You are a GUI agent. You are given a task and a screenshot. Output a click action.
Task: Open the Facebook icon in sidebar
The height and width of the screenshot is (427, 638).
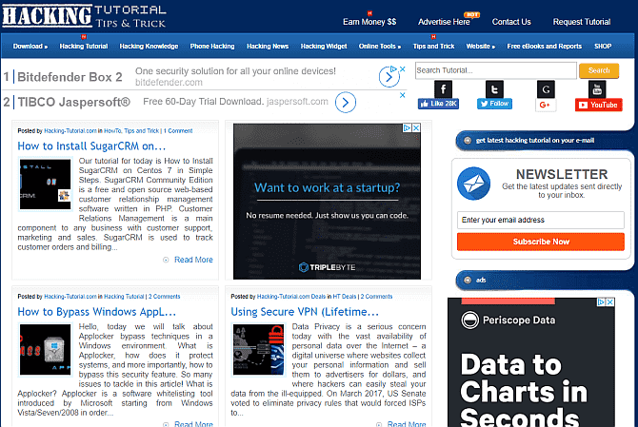443,89
